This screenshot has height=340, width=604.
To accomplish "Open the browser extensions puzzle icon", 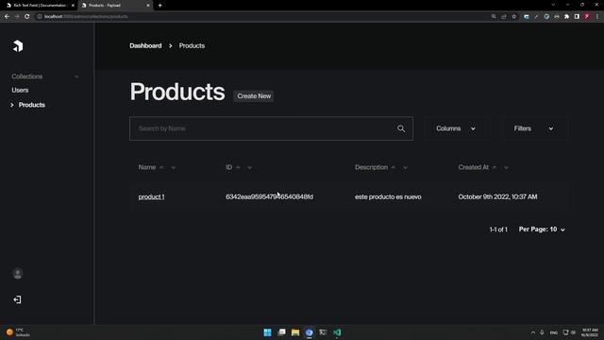I will [566, 17].
